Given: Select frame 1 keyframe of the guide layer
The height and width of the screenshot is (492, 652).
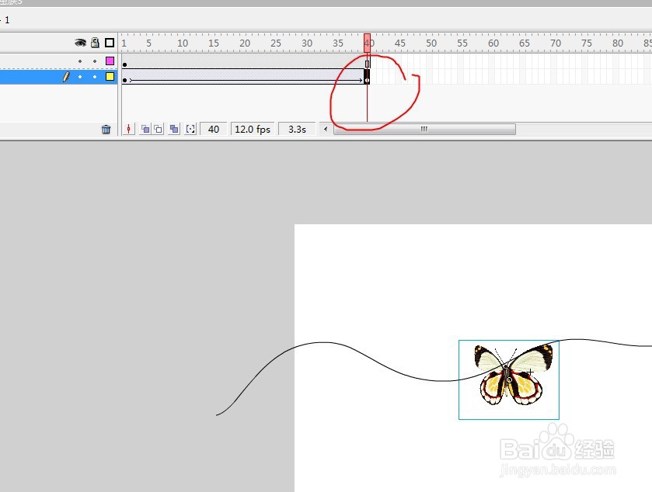Looking at the screenshot, I should (x=125, y=62).
